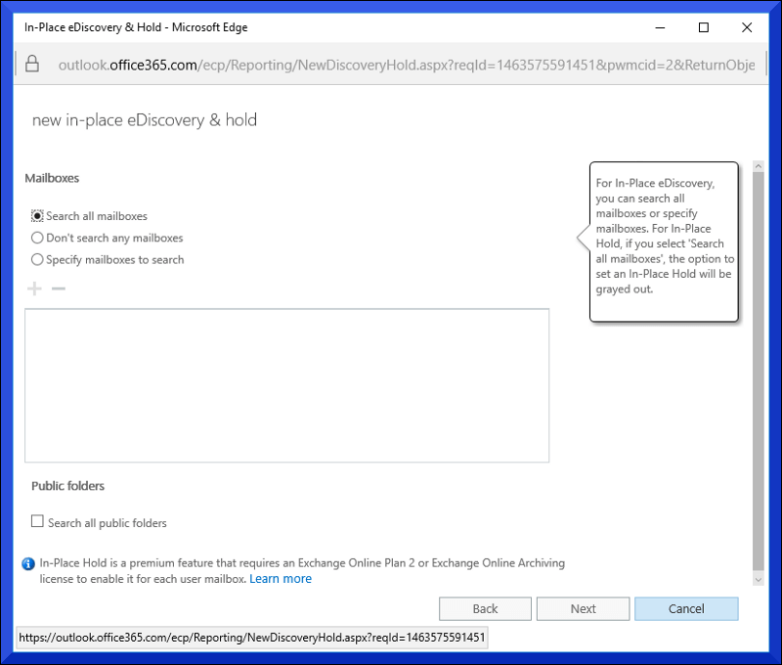Click the address bar URL

point(407,65)
